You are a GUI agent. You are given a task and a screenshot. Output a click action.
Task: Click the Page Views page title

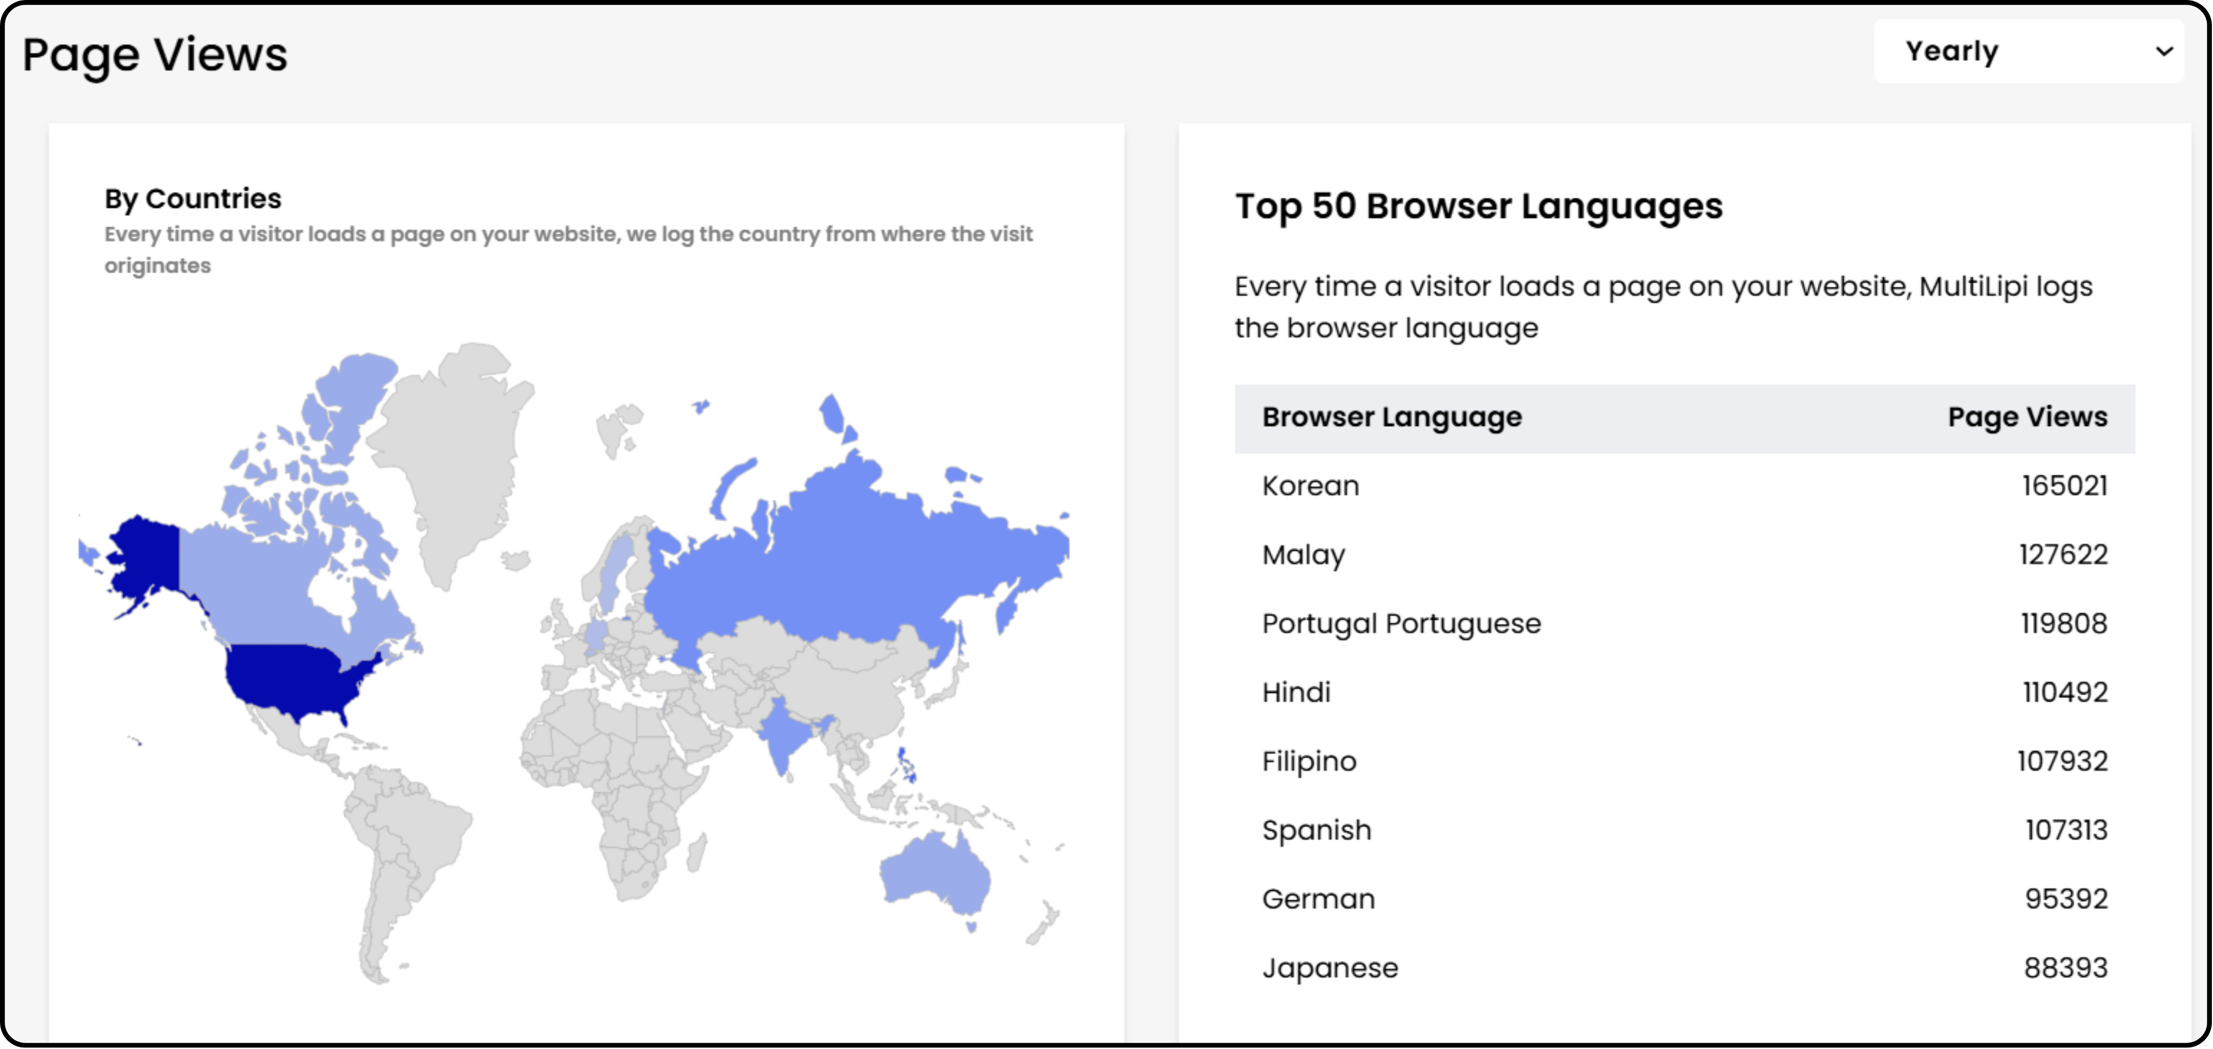tap(155, 55)
